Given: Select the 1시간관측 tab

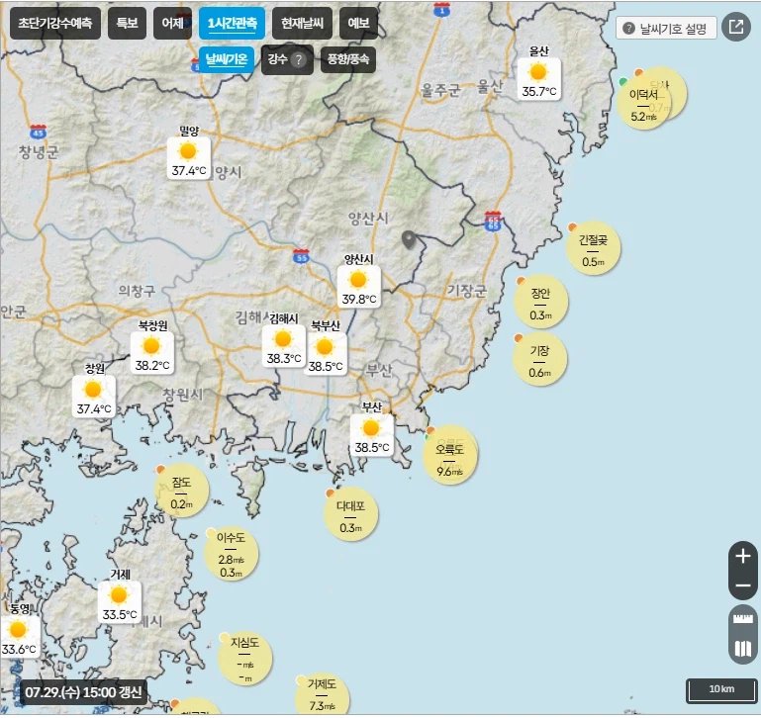Looking at the screenshot, I should pyautogui.click(x=232, y=23).
